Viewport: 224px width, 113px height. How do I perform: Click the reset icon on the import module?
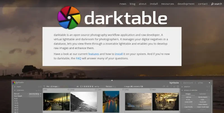pyautogui.click(x=39, y=87)
